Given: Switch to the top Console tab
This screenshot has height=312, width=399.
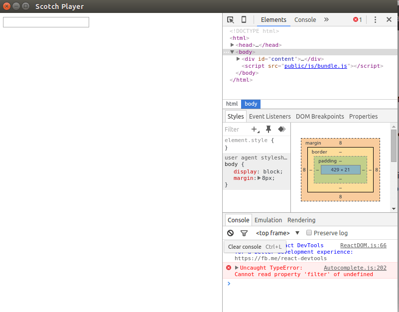Looking at the screenshot, I should click(x=305, y=19).
